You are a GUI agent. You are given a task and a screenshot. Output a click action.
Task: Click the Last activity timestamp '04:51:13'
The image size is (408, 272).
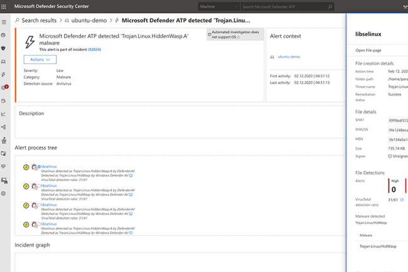coord(323,82)
